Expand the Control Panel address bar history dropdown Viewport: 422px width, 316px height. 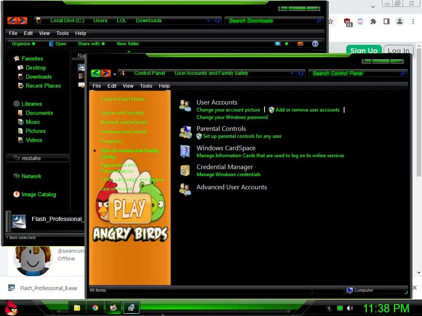[x=292, y=73]
